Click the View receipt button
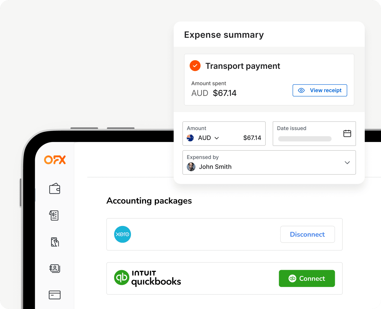The height and width of the screenshot is (309, 381). (320, 90)
